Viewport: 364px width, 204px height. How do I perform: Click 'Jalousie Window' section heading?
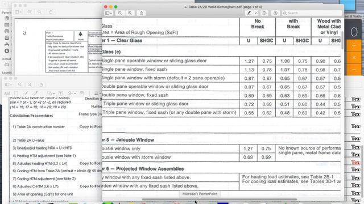[x=135, y=140]
